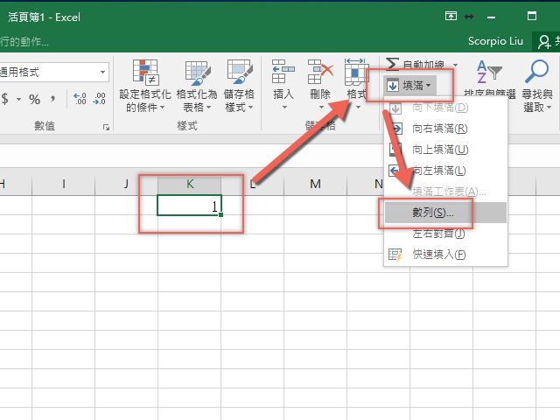
Task: Click the Delete (刪除) cells icon
Action: [x=320, y=72]
